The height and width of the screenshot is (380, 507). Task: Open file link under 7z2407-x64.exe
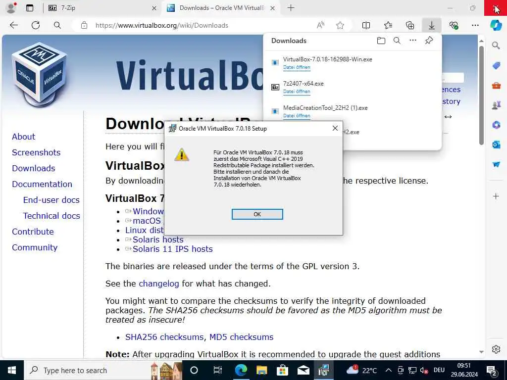297,92
